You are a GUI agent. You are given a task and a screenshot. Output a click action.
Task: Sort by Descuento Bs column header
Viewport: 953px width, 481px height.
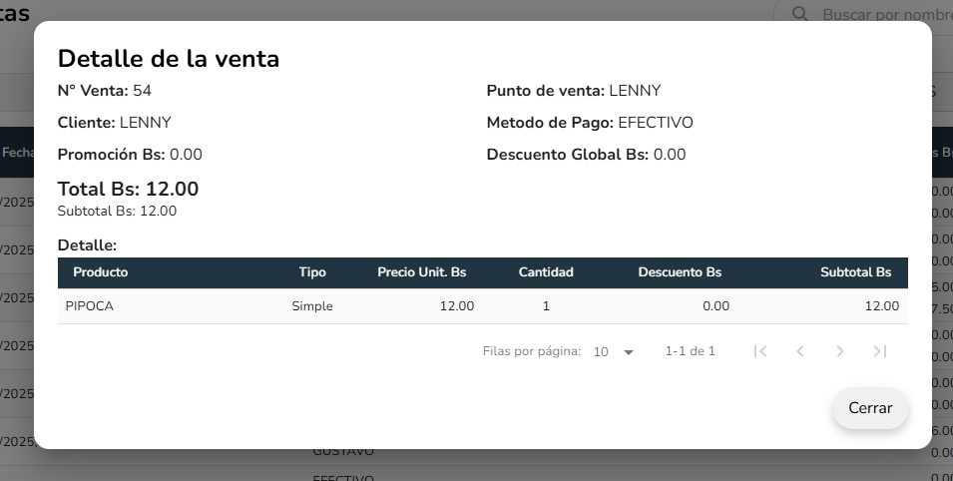click(680, 272)
